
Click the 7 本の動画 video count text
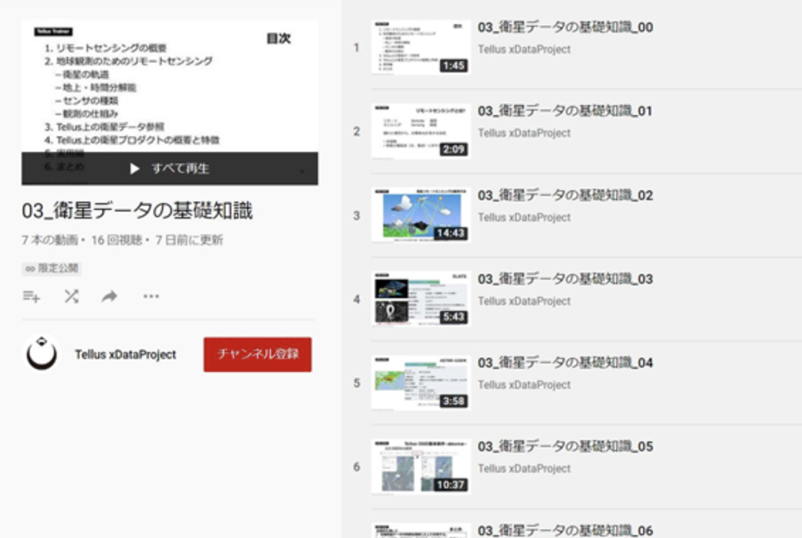50,240
